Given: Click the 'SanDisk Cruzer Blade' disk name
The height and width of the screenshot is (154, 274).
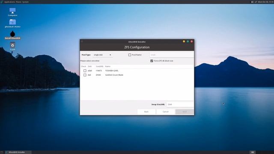Looking at the screenshot, I should coord(114,75).
